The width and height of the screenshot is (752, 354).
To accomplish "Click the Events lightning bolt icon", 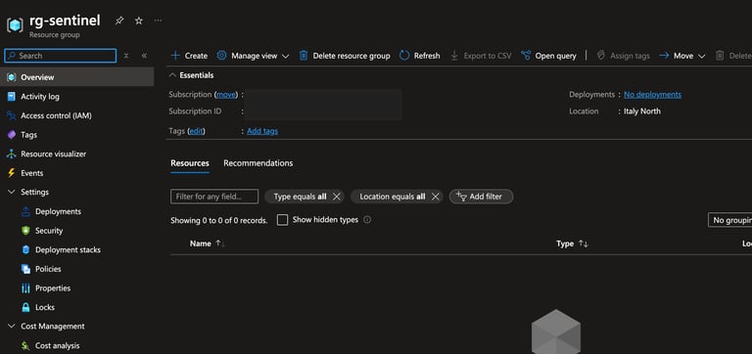I will click(x=12, y=173).
